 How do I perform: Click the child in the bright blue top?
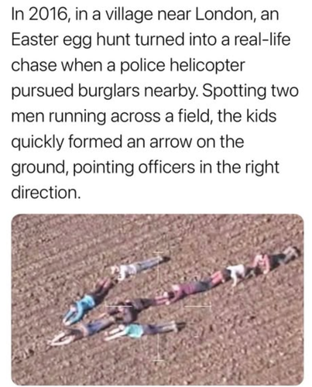point(81,307)
